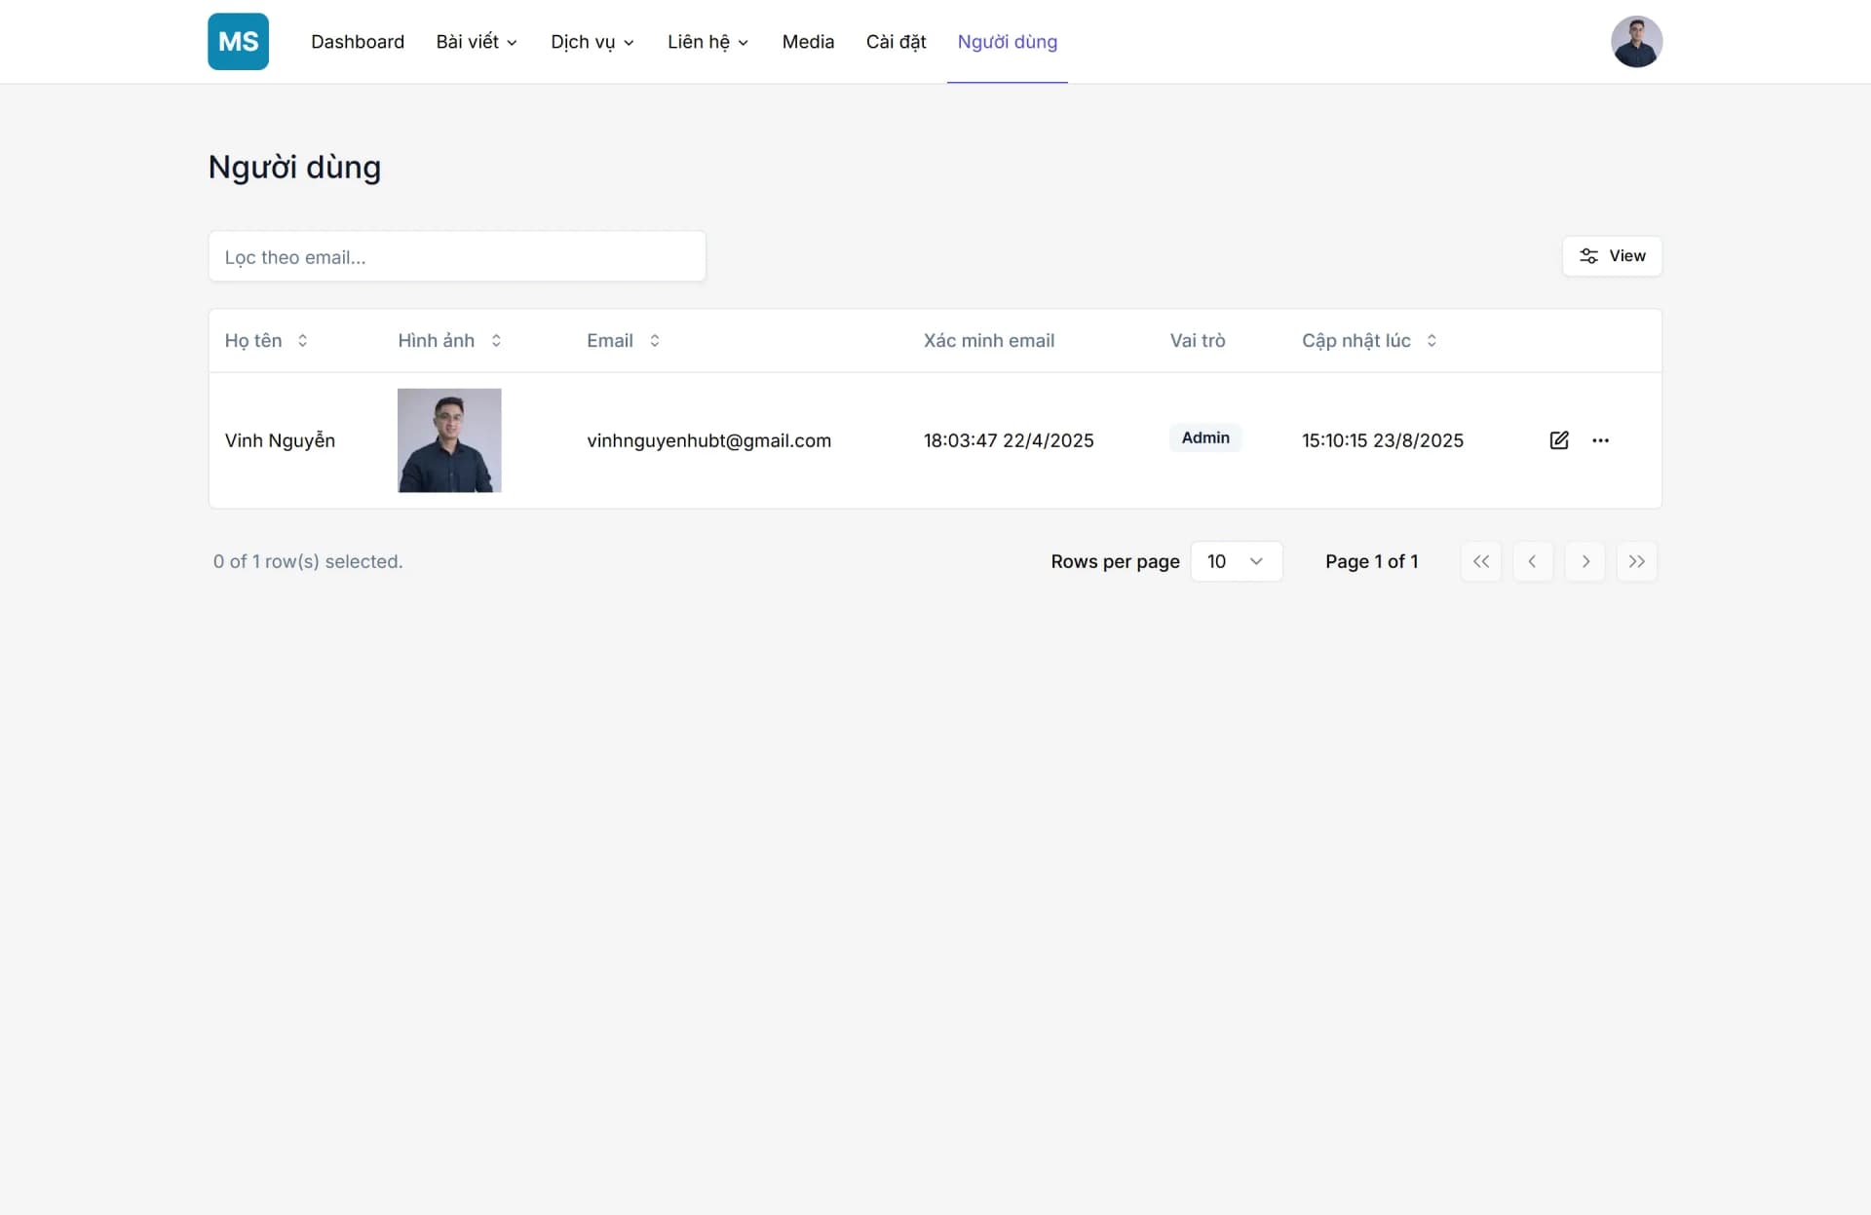The width and height of the screenshot is (1871, 1215).
Task: Click the sort icon beside Hình ảnh header
Action: [496, 341]
